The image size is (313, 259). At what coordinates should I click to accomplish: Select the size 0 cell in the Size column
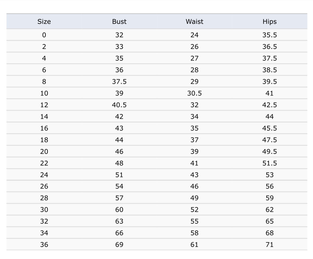point(44,35)
